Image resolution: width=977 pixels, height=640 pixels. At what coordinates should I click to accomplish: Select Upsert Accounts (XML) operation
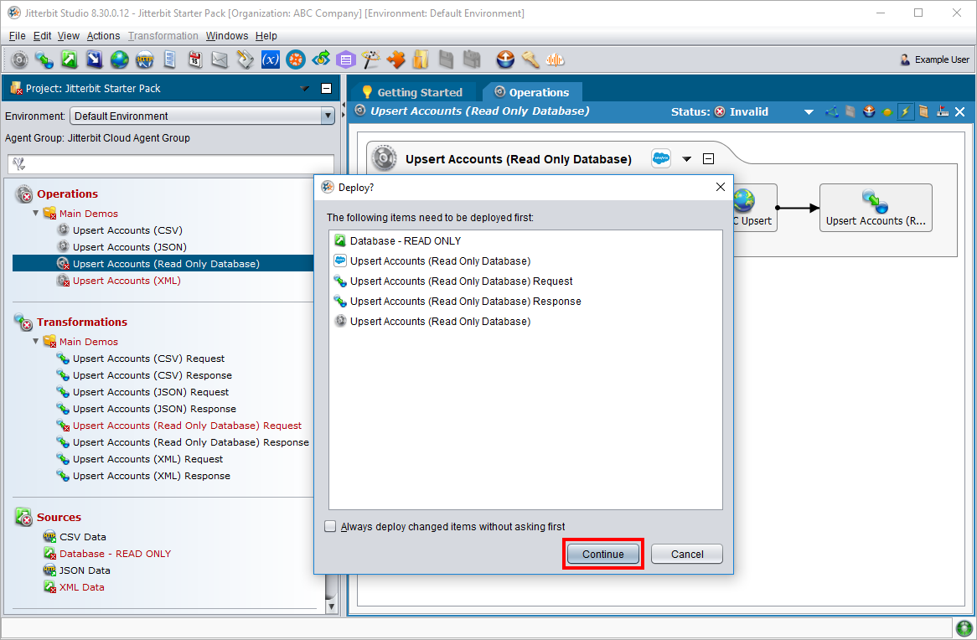click(x=127, y=281)
